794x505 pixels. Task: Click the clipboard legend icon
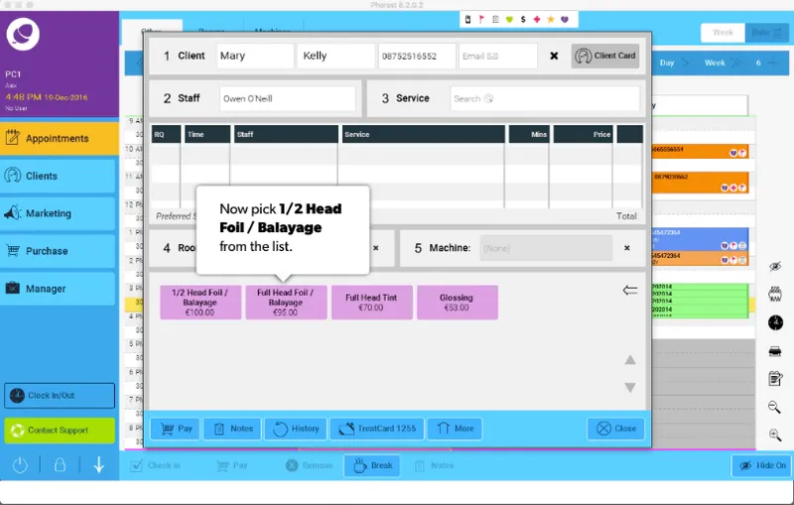click(x=495, y=19)
